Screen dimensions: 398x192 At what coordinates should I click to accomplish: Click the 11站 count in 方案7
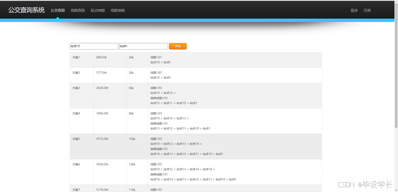pos(132,190)
